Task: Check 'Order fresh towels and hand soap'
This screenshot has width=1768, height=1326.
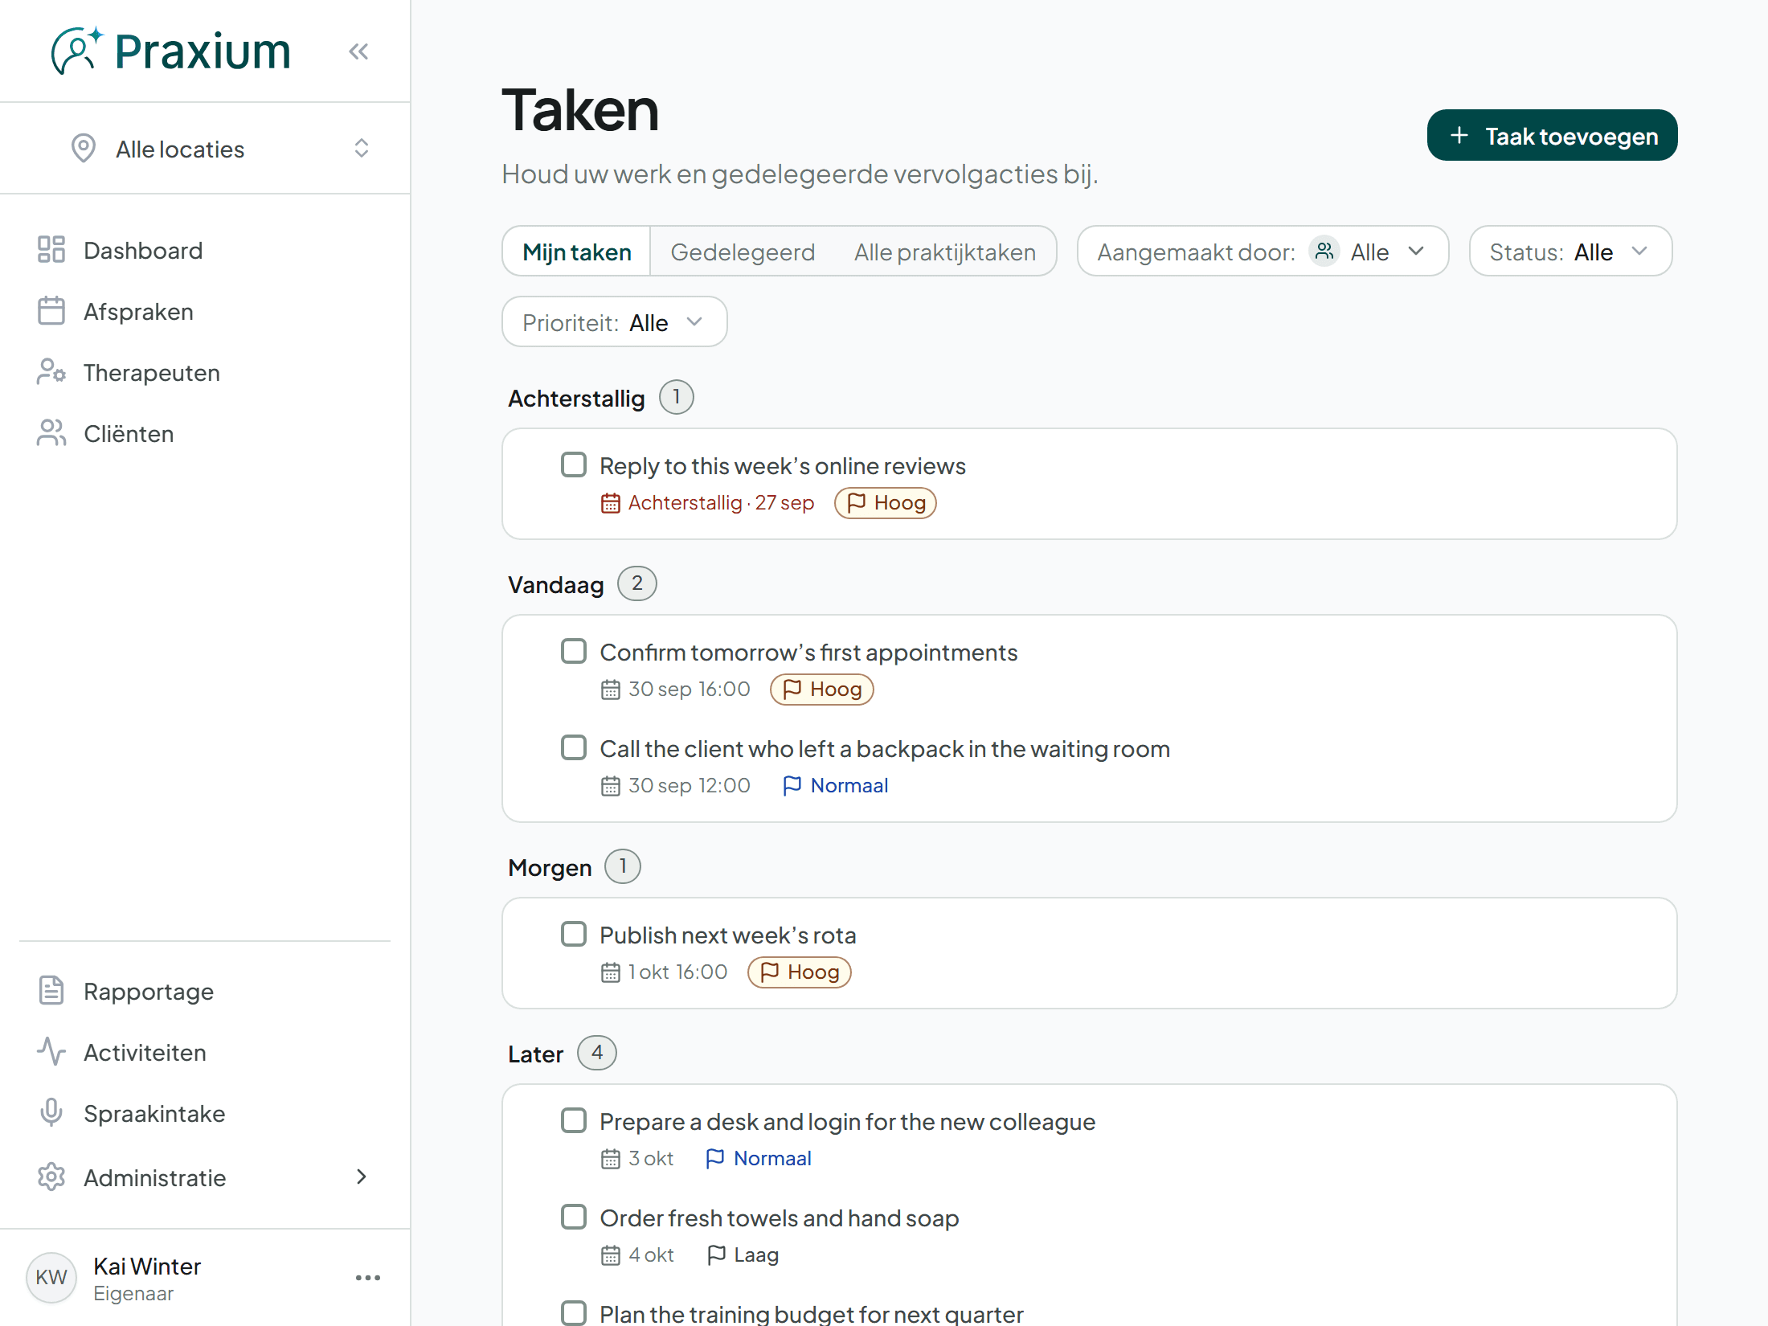Action: pyautogui.click(x=574, y=1217)
